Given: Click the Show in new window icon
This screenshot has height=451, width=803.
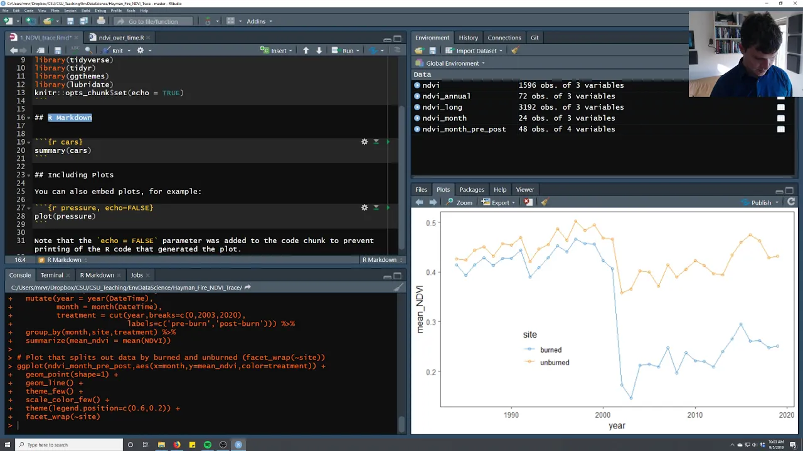Looking at the screenshot, I should click(x=41, y=51).
